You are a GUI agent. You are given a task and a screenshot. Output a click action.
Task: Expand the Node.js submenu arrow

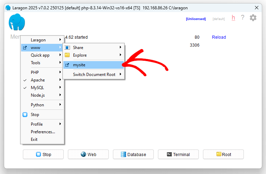click(60, 95)
